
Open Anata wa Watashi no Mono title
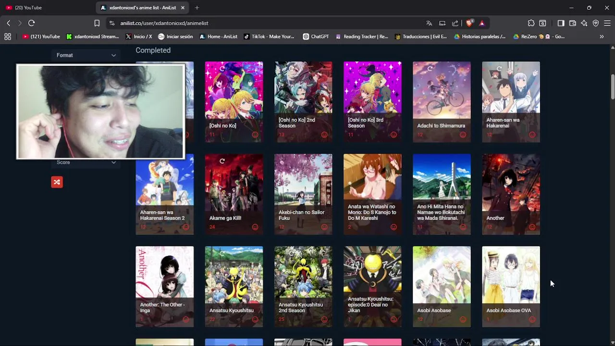372,212
